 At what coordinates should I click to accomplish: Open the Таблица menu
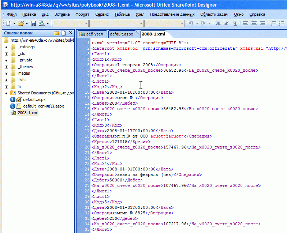(x=122, y=14)
